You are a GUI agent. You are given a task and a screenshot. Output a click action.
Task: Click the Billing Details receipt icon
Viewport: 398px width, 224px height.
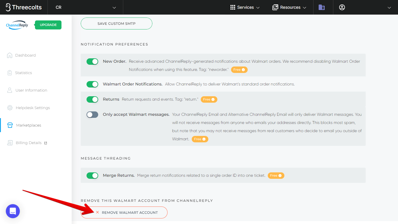click(x=10, y=143)
